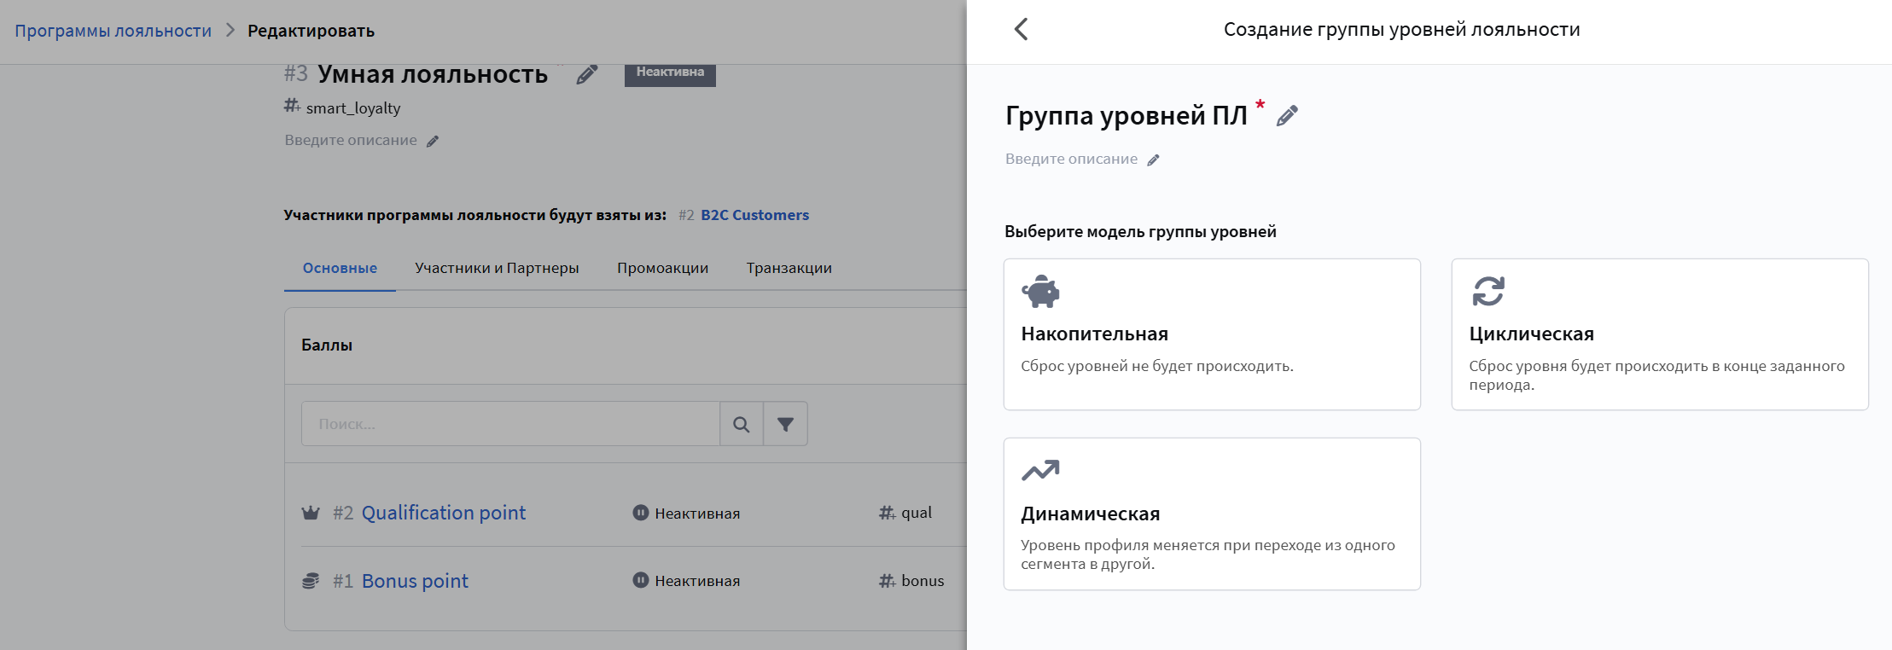Edit the side panel description pencil icon

[x=1153, y=160]
